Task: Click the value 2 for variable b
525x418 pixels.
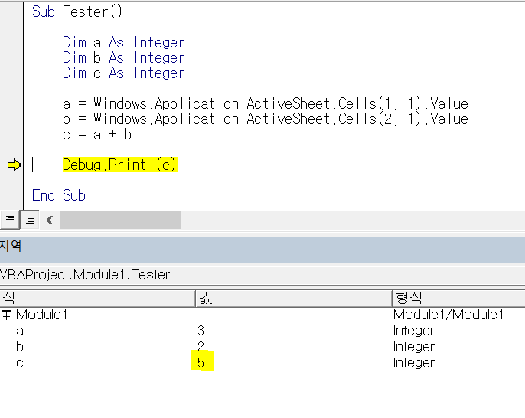Action: [201, 346]
